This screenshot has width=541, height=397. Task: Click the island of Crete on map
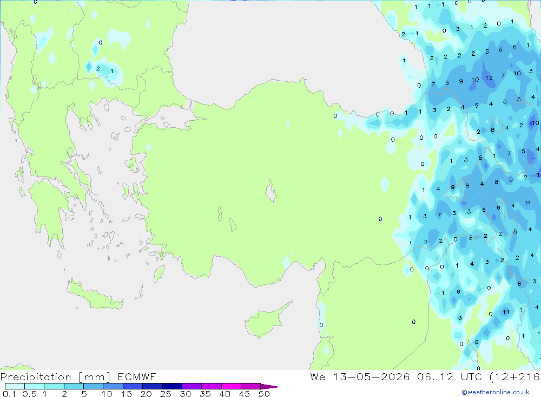pos(95,295)
